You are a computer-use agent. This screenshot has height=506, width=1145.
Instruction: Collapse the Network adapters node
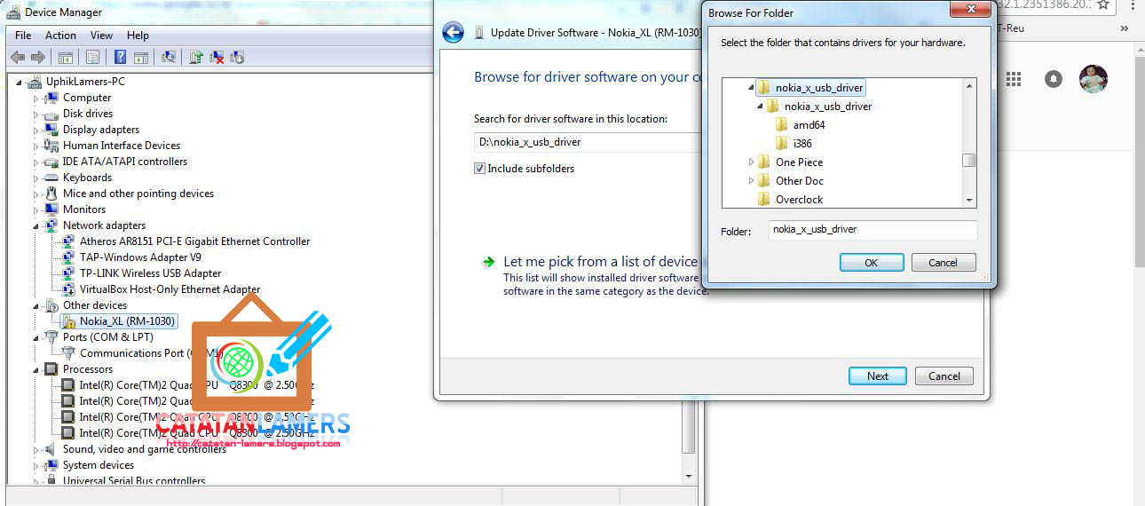pos(37,225)
